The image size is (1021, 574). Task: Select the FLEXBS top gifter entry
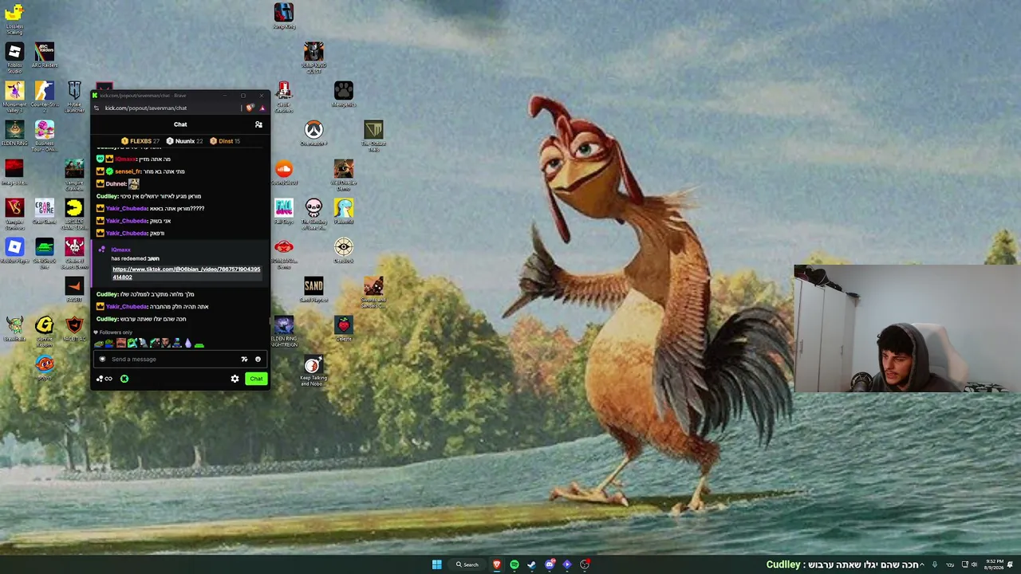140,141
